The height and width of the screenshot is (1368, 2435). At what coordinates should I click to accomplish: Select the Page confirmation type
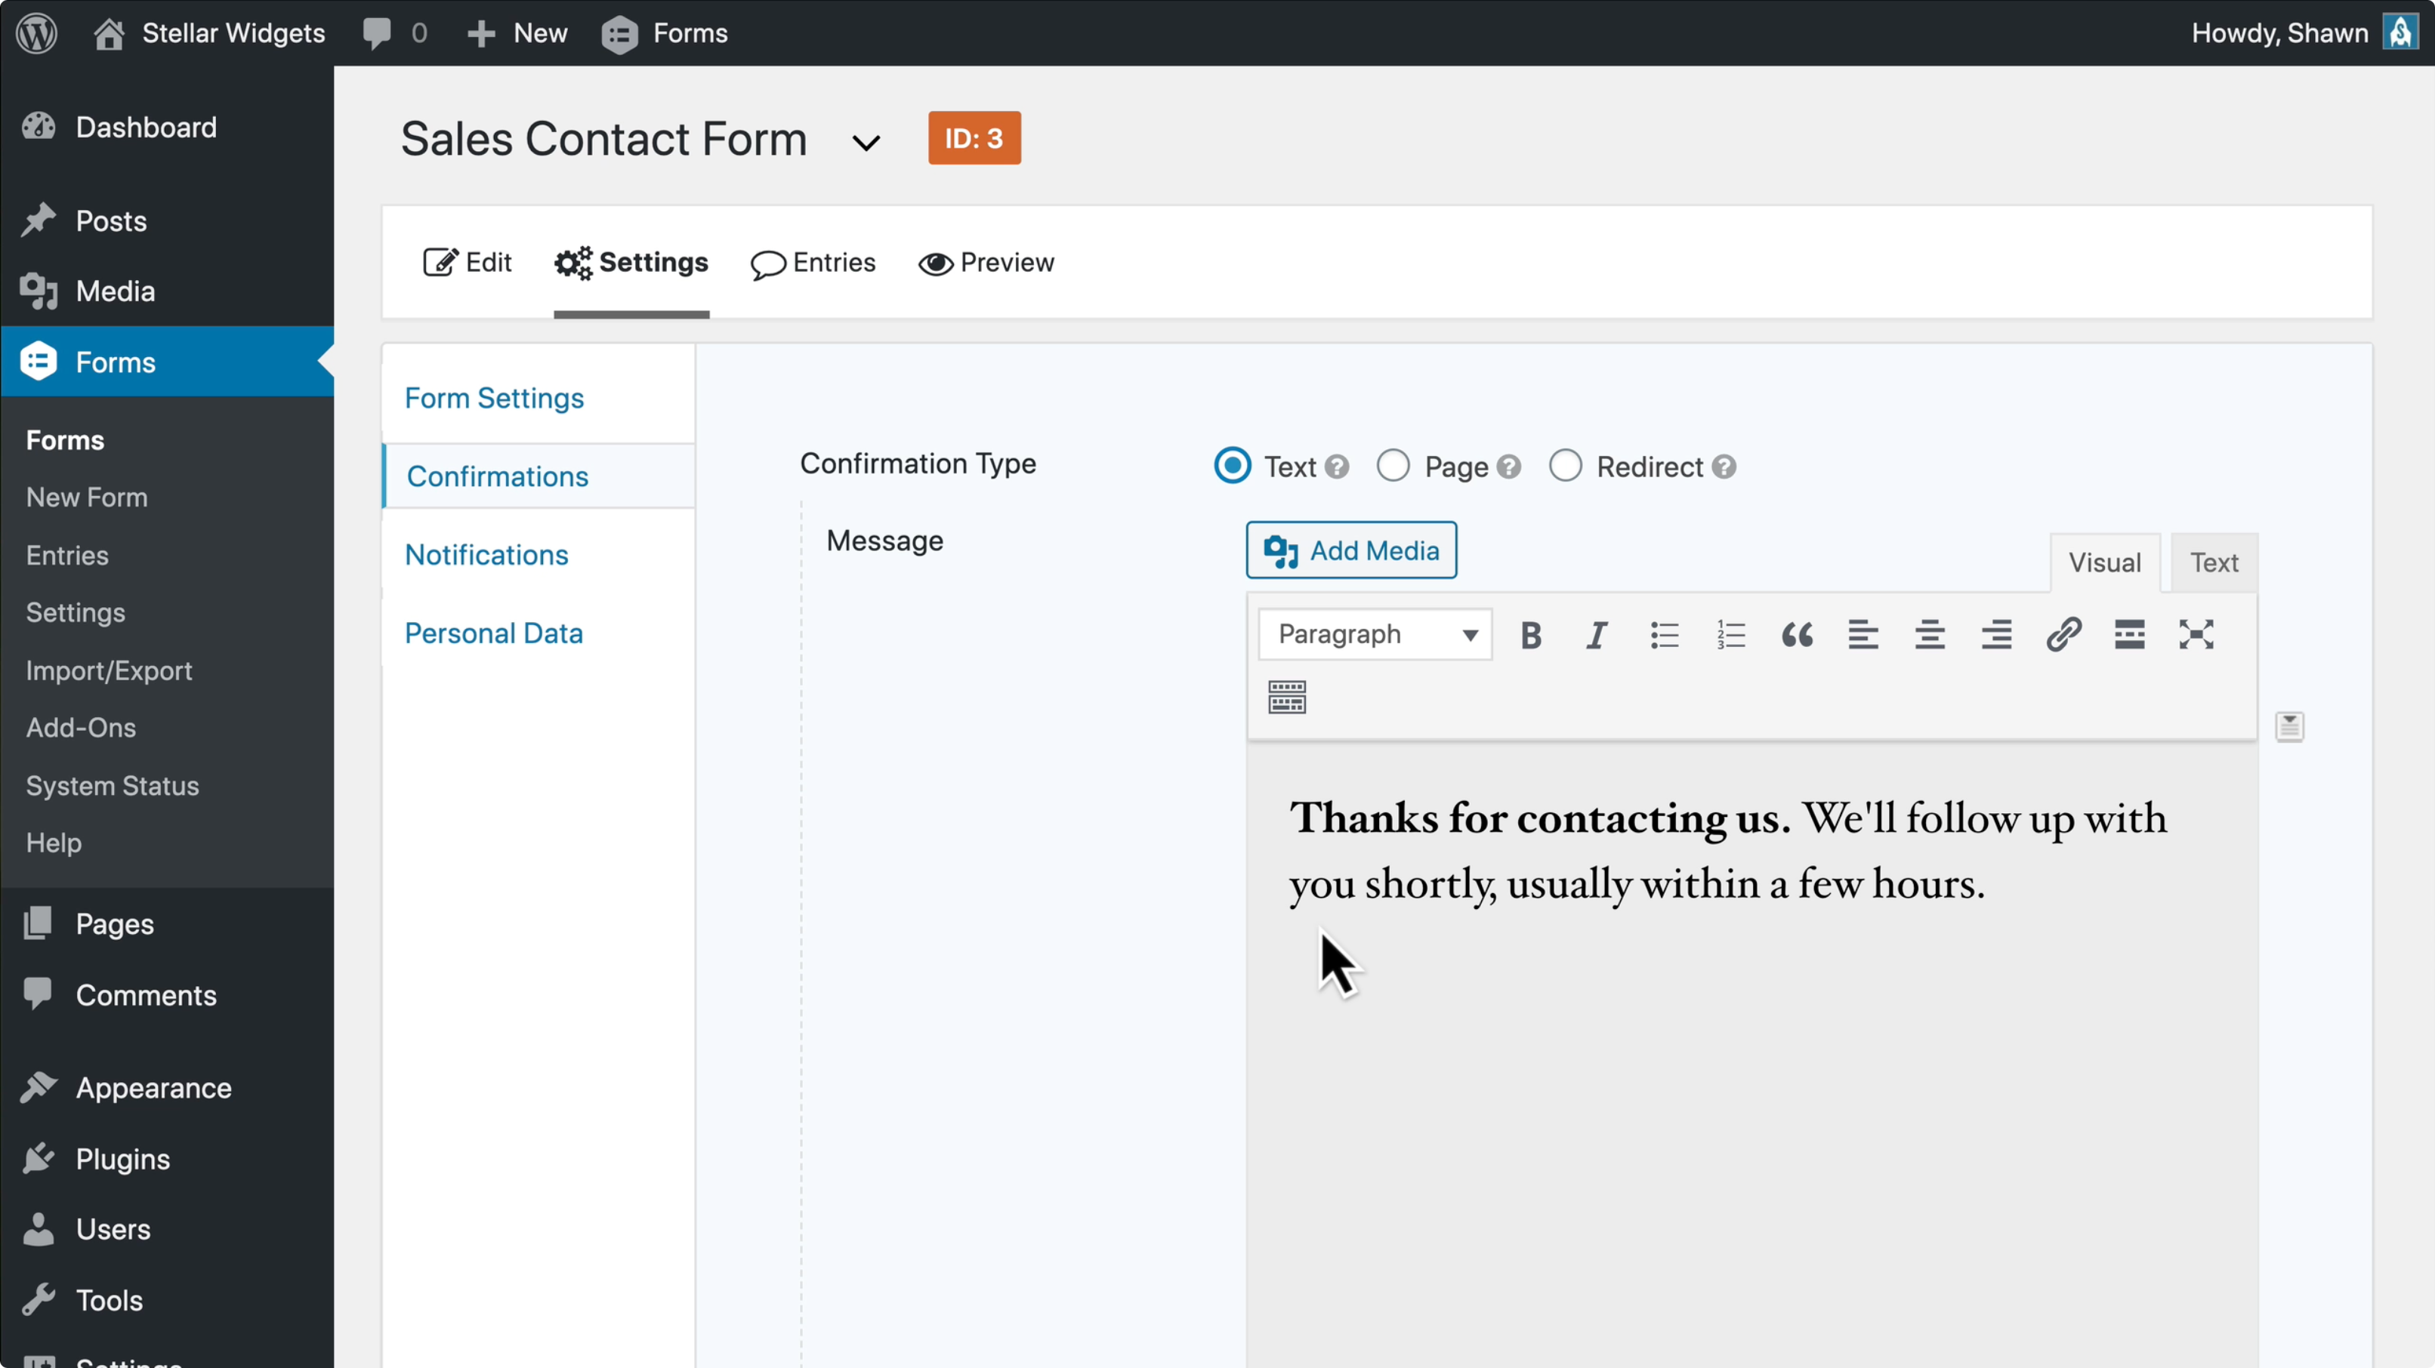click(x=1393, y=466)
